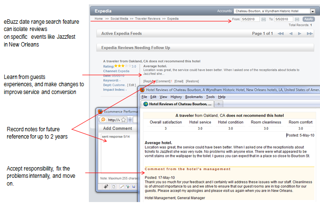
Task: Click the 'Room comfort' column header
Action: click(301, 122)
